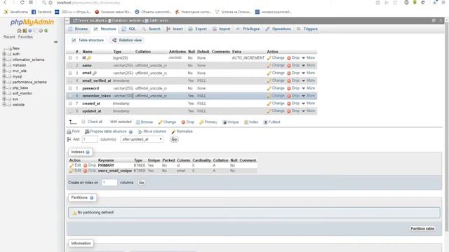Viewport: 449px width, 252px height.
Task: Select the email_verified_at column checkbox
Action: 70,80
